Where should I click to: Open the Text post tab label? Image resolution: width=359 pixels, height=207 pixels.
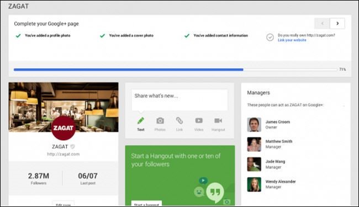141,130
